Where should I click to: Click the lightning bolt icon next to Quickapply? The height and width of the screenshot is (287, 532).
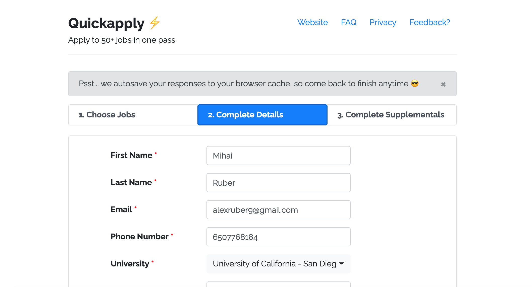(x=154, y=23)
